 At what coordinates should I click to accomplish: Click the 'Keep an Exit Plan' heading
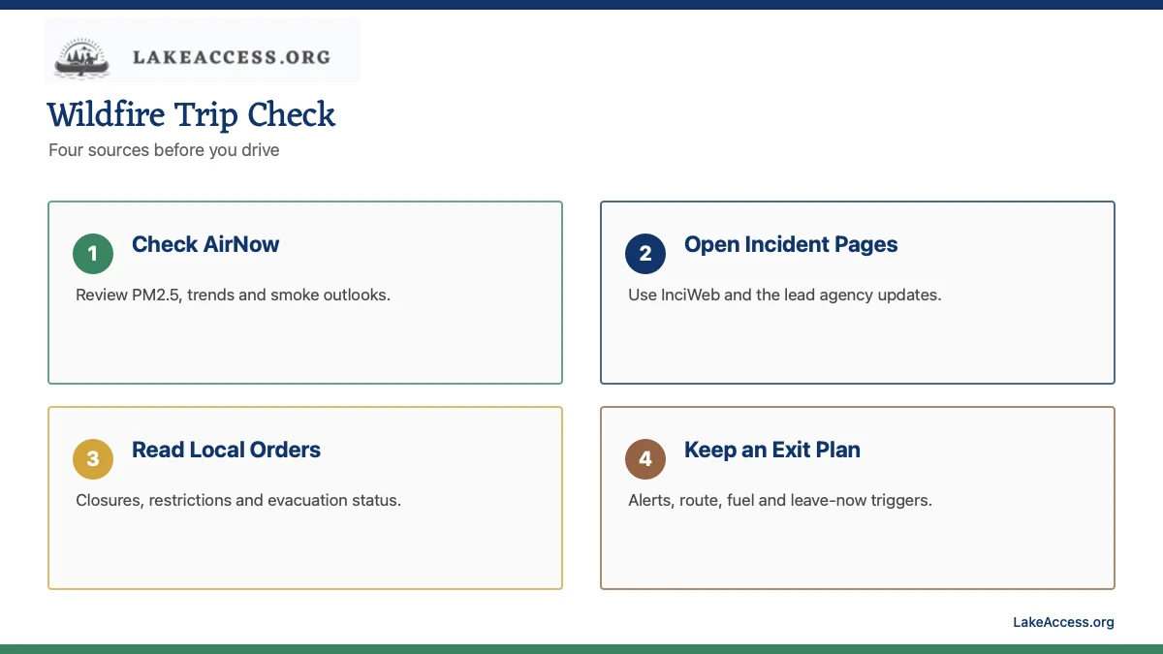pos(772,450)
